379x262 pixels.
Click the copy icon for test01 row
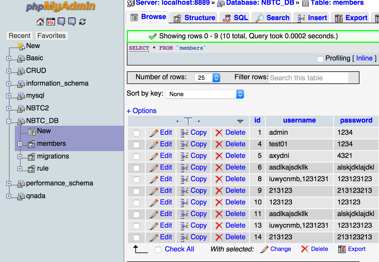pyautogui.click(x=184, y=144)
